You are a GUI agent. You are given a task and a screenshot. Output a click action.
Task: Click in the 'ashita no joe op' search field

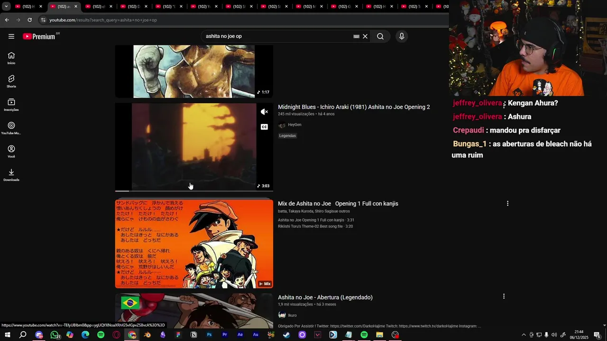[277, 36]
